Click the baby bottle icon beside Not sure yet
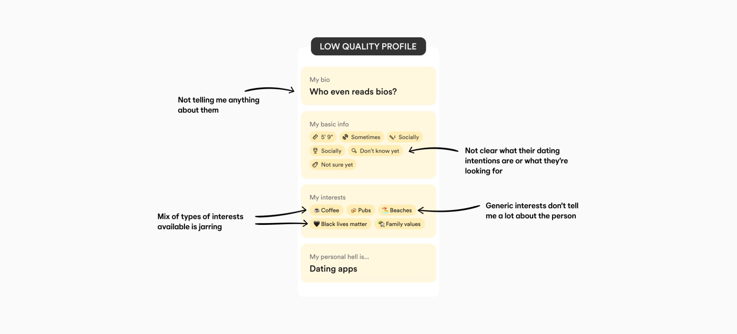737x334 pixels. tap(315, 165)
